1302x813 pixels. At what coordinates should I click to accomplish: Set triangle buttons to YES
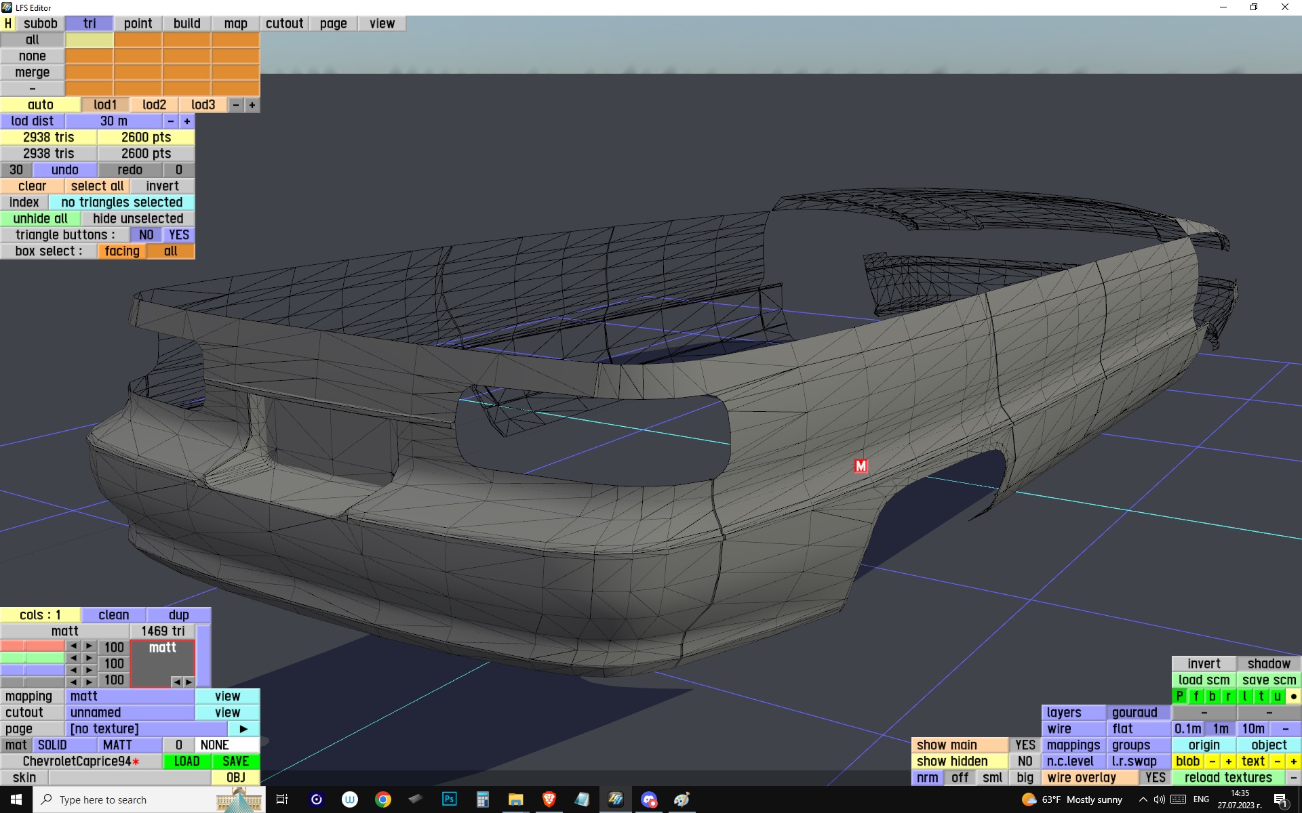coord(179,235)
